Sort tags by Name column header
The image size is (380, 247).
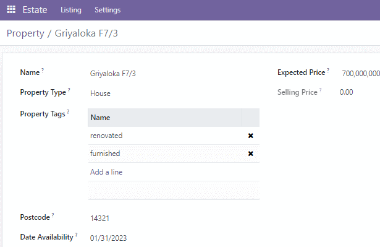click(x=165, y=118)
